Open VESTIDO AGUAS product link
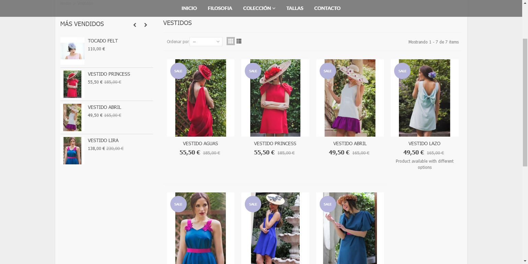 pos(200,143)
